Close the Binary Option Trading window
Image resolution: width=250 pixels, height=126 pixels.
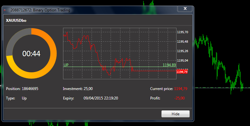point(185,9)
